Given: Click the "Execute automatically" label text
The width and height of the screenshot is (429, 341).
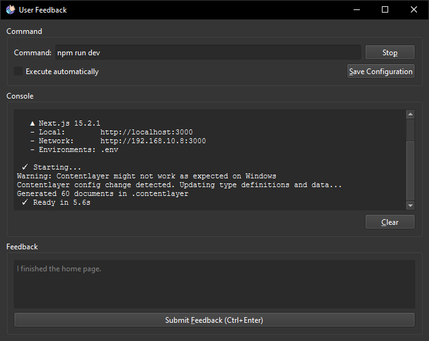Looking at the screenshot, I should click(x=62, y=72).
